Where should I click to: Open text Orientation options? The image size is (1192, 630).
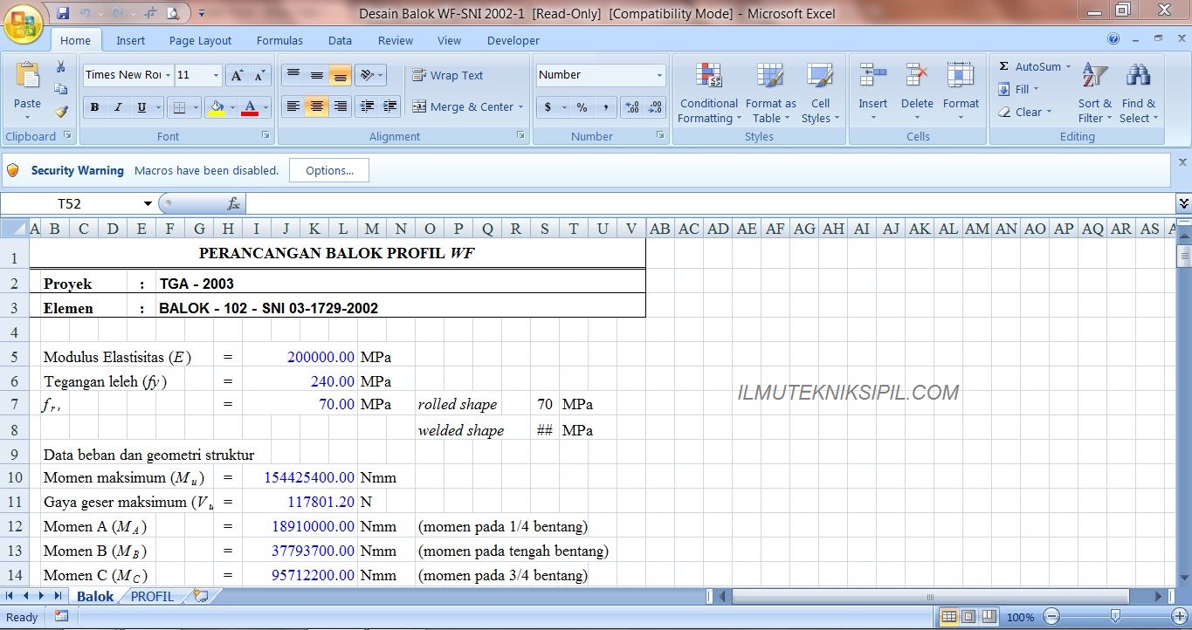(372, 75)
